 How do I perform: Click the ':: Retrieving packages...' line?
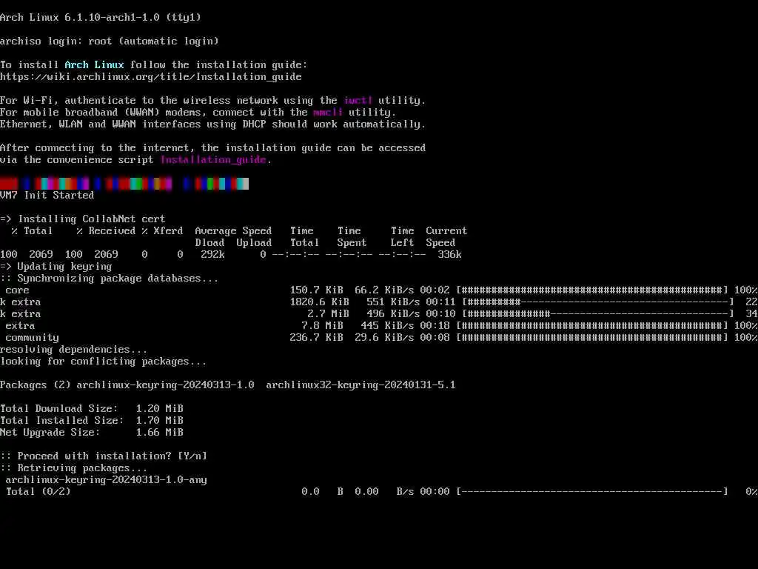[73, 468]
